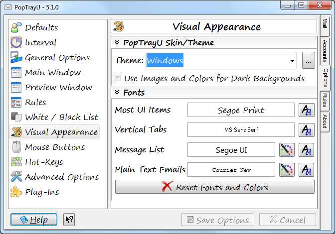Enable Use Images and Colors for Dark Backgrounds
This screenshot has height=234, width=335.
[118, 78]
